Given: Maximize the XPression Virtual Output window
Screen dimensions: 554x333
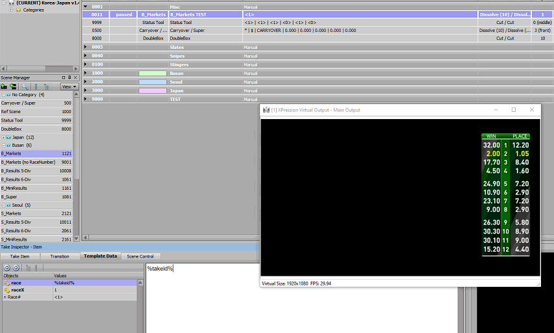Looking at the screenshot, I should [514, 110].
